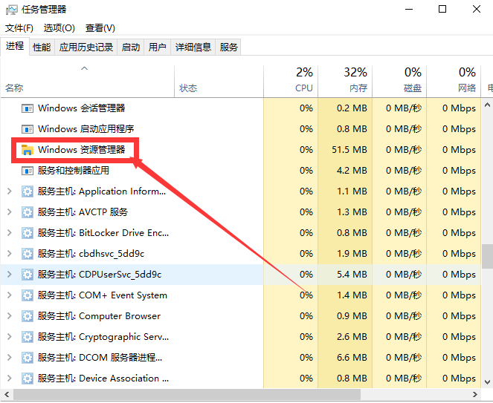Screen dimensions: 493x403
Task: Expand the CDPUserSvc_5dd9c service host group
Action: [x=9, y=275]
